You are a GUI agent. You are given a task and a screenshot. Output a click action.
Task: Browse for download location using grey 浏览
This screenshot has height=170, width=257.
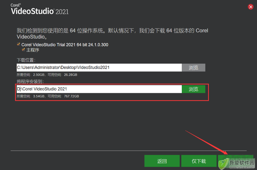tap(193, 68)
